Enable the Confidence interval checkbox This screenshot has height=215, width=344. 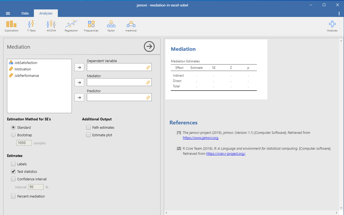click(13, 179)
